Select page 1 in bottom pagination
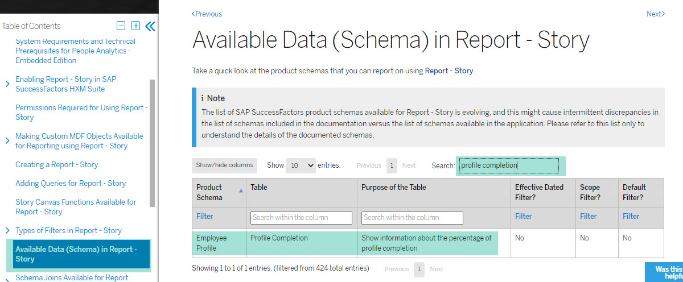The image size is (683, 282). point(419,269)
